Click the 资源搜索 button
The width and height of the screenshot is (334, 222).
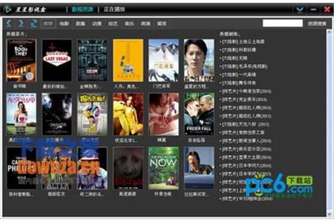[317, 23]
